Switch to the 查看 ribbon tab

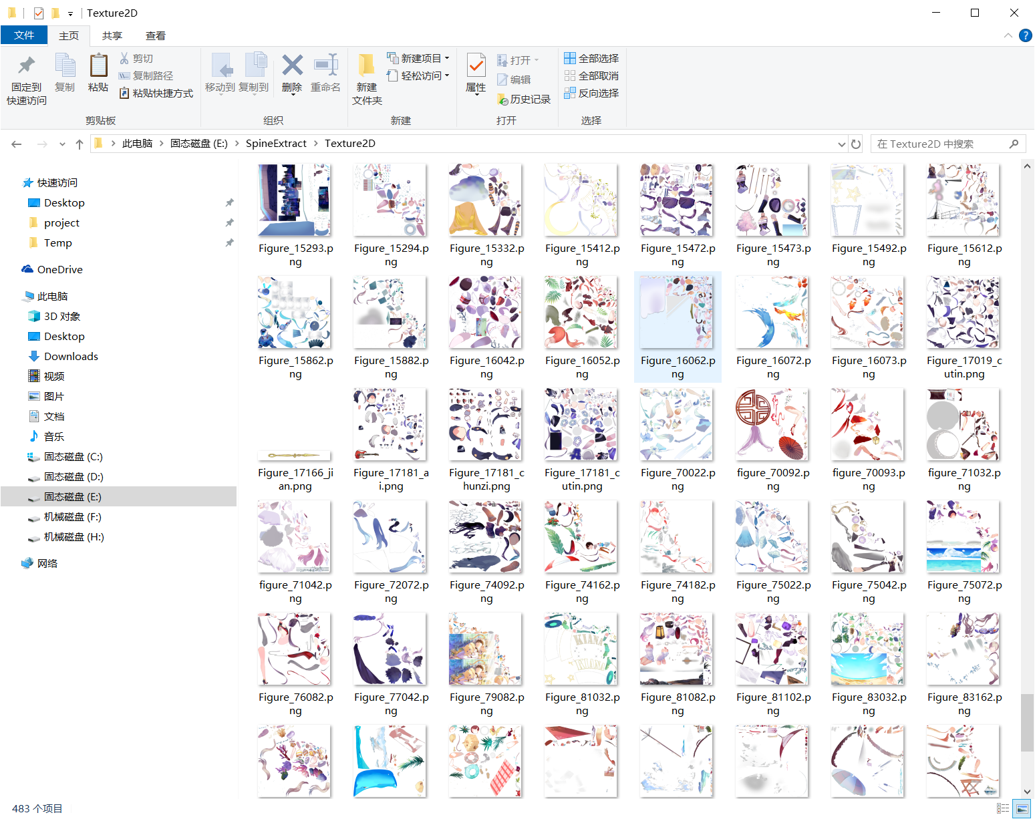click(156, 36)
